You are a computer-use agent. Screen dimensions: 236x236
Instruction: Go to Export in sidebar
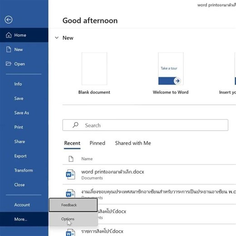coord(20,156)
